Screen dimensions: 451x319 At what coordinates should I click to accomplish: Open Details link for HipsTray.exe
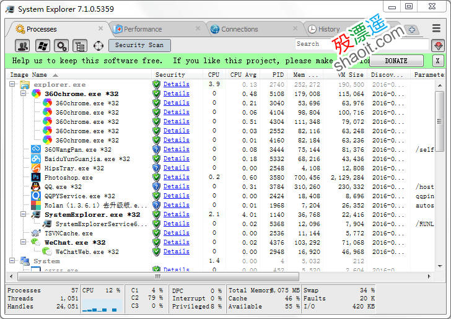[x=177, y=168]
